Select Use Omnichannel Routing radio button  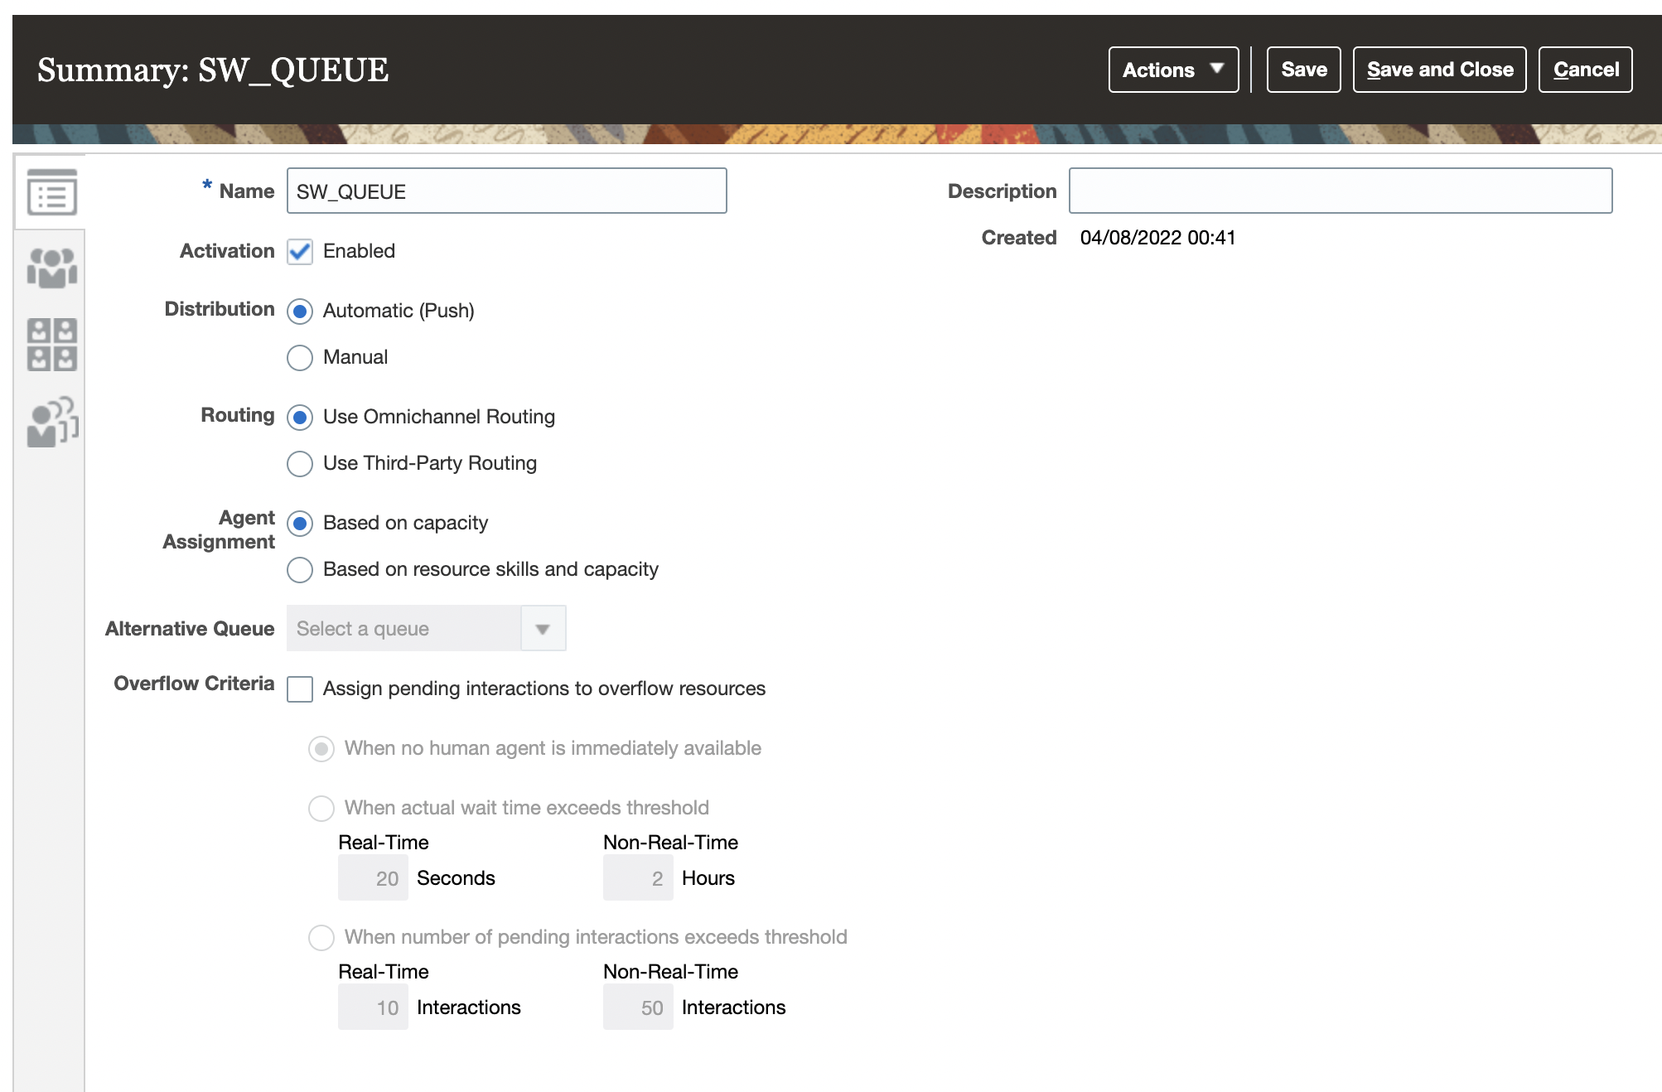click(x=300, y=418)
